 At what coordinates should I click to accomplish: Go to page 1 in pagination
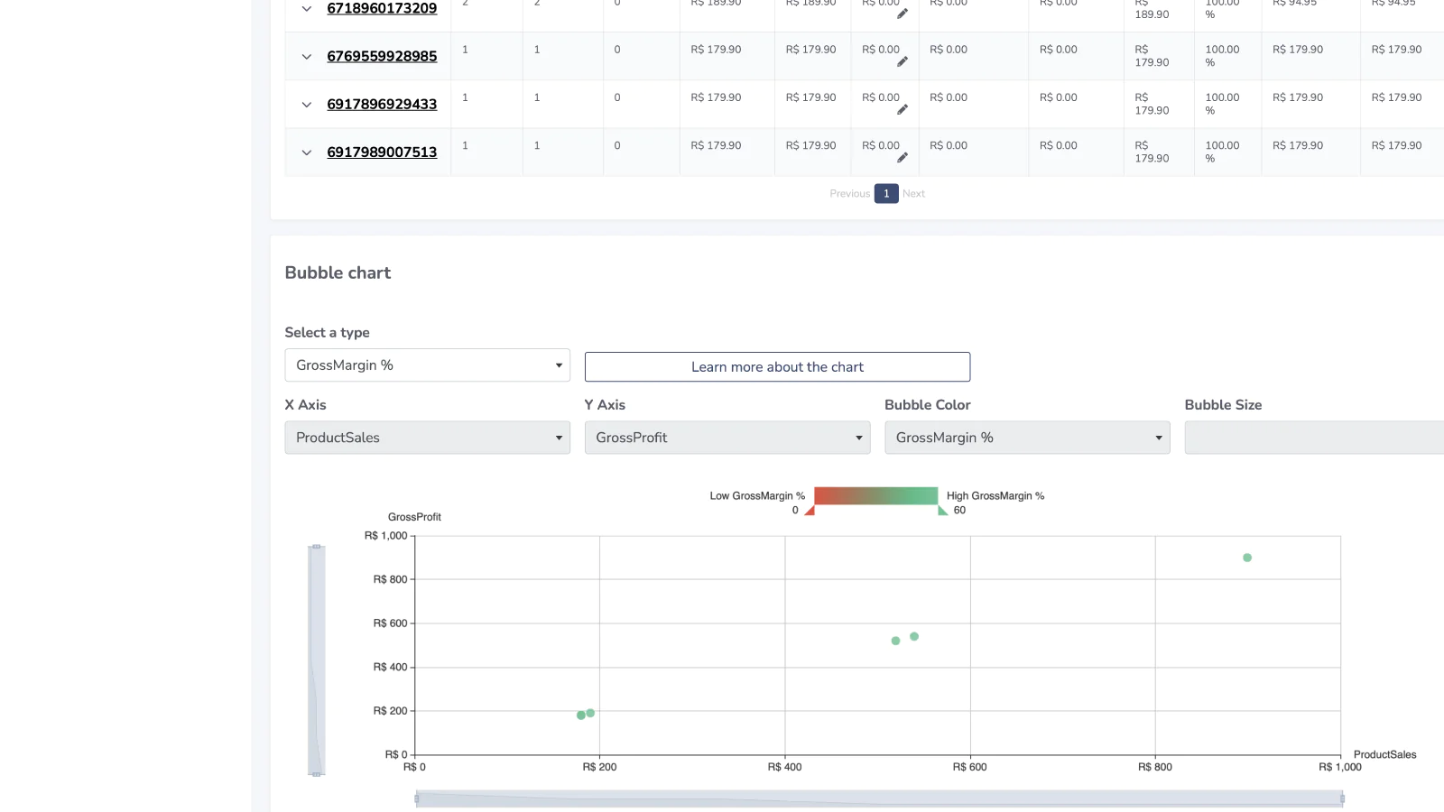tap(886, 194)
